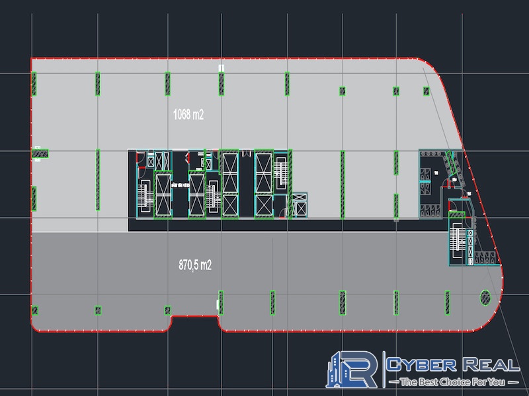Select the "870,5 m2" area label
This screenshot has width=529, height=396.
195,265
